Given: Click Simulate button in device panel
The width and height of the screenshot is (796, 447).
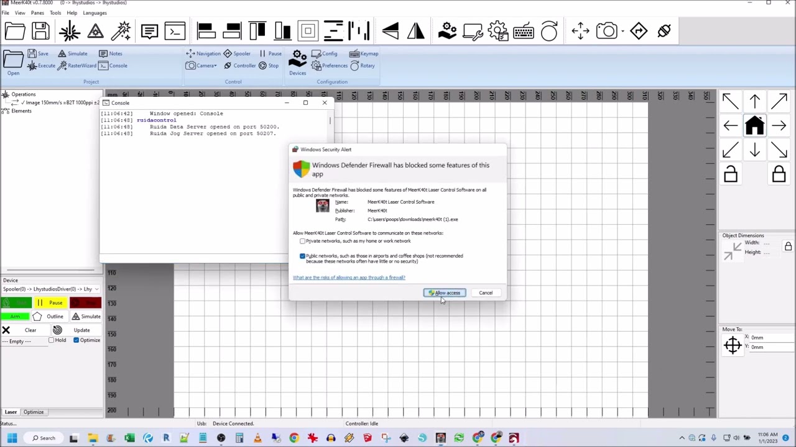Looking at the screenshot, I should pyautogui.click(x=85, y=317).
